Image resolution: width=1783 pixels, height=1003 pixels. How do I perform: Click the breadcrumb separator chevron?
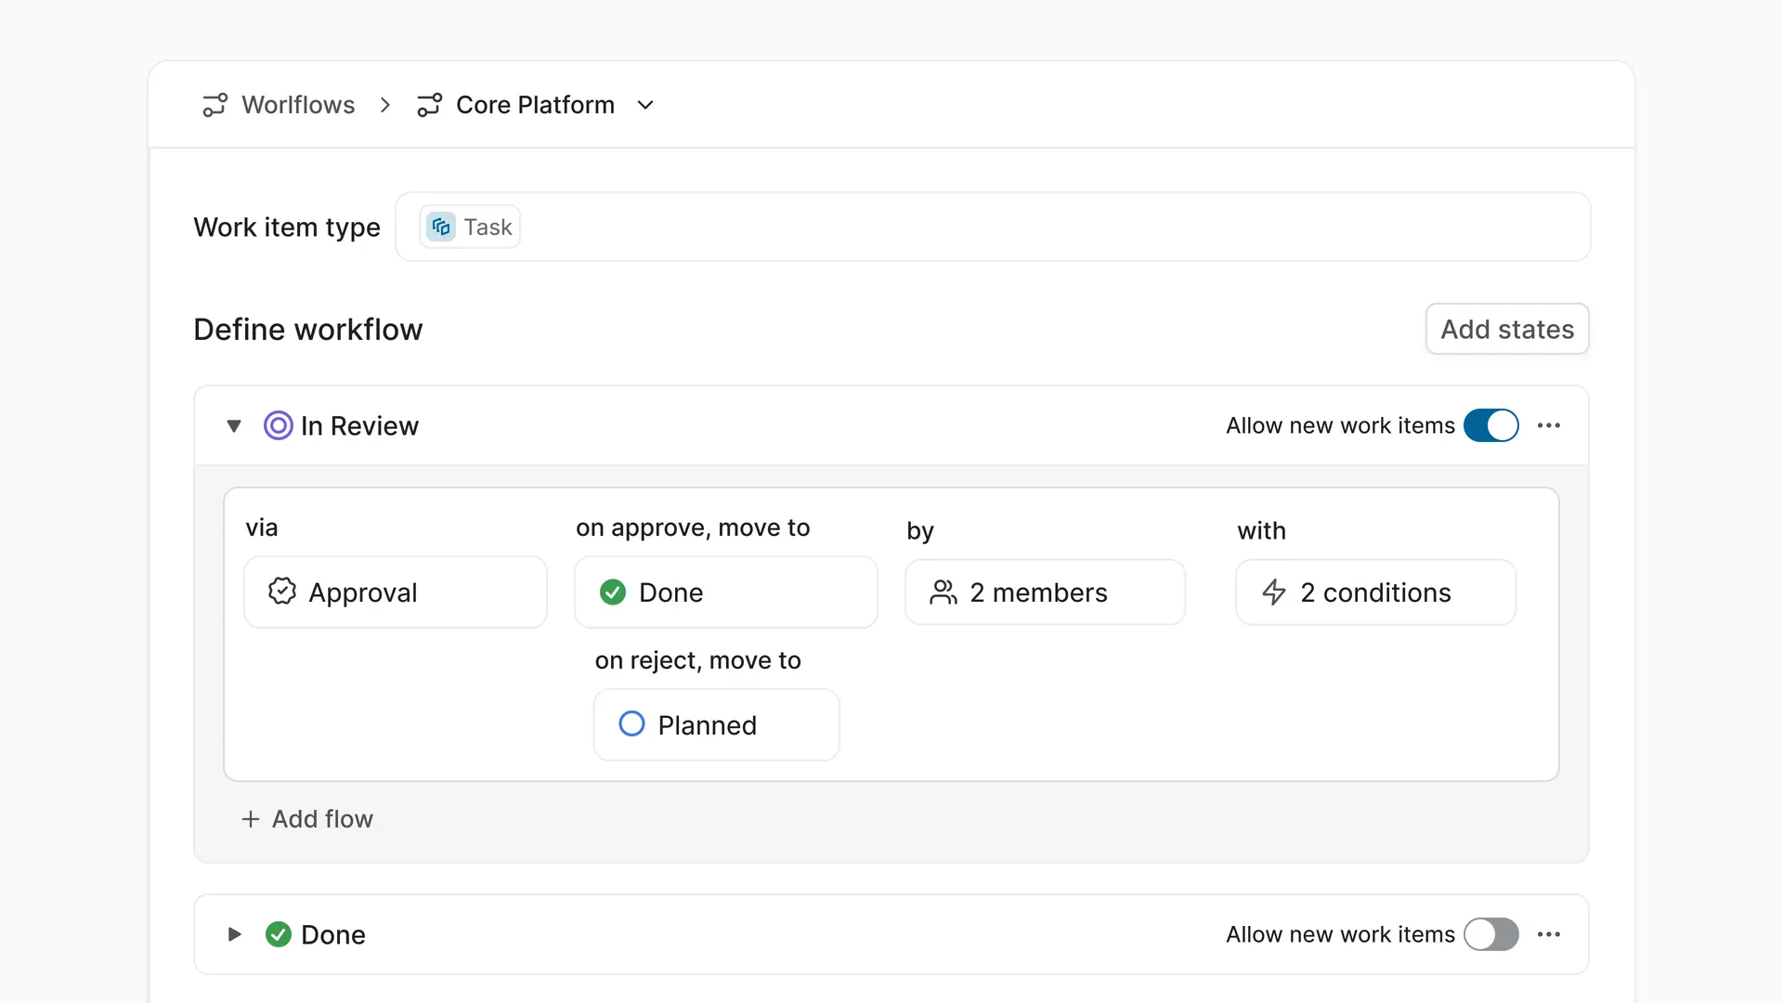[385, 105]
